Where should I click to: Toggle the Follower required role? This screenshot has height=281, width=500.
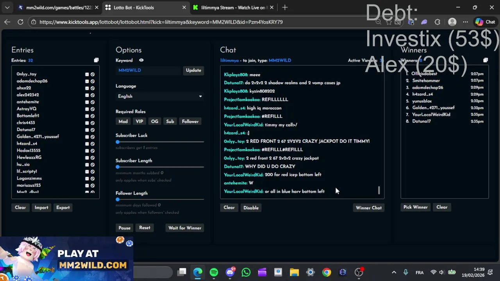click(x=190, y=121)
